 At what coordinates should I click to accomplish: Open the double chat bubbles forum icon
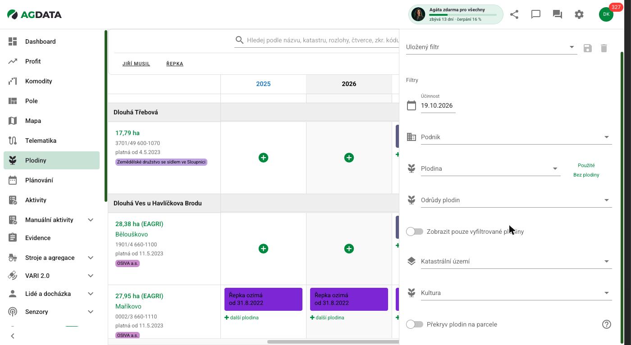[558, 14]
